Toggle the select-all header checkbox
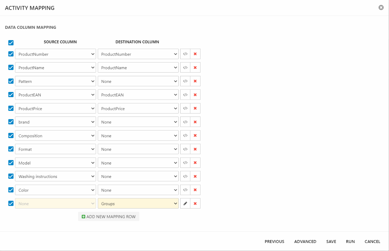Screen dimensions: 389x251 coord(11,42)
